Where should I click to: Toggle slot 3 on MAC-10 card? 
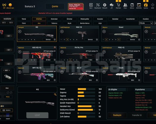(x=67, y=40)
